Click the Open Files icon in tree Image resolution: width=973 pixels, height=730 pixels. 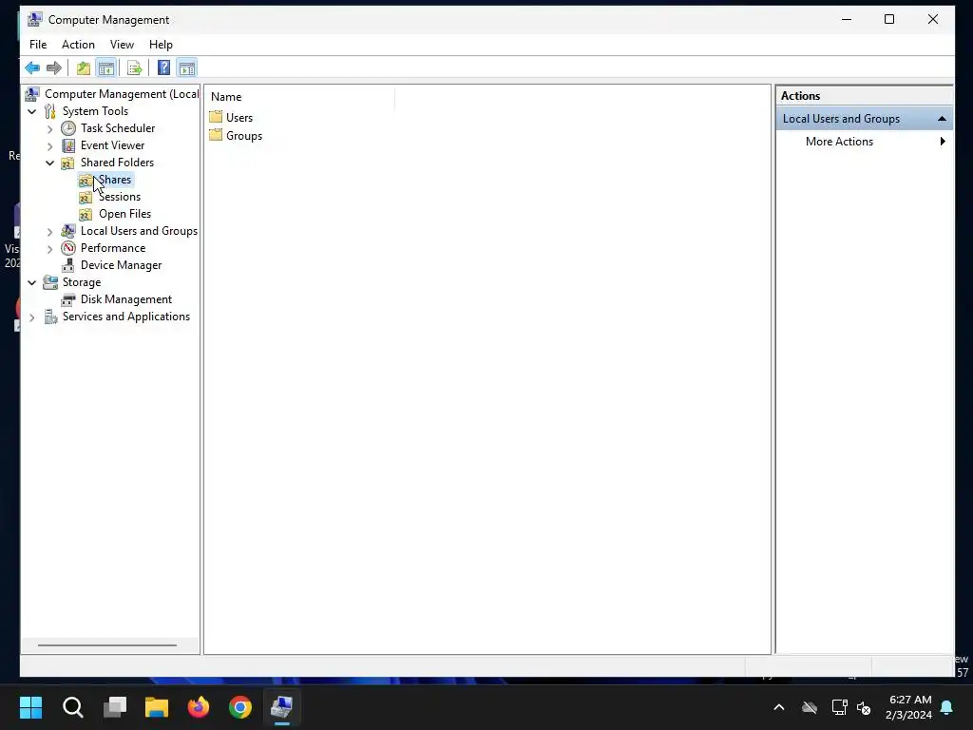86,214
